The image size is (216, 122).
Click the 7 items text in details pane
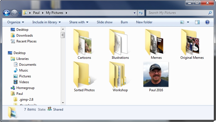(30, 109)
